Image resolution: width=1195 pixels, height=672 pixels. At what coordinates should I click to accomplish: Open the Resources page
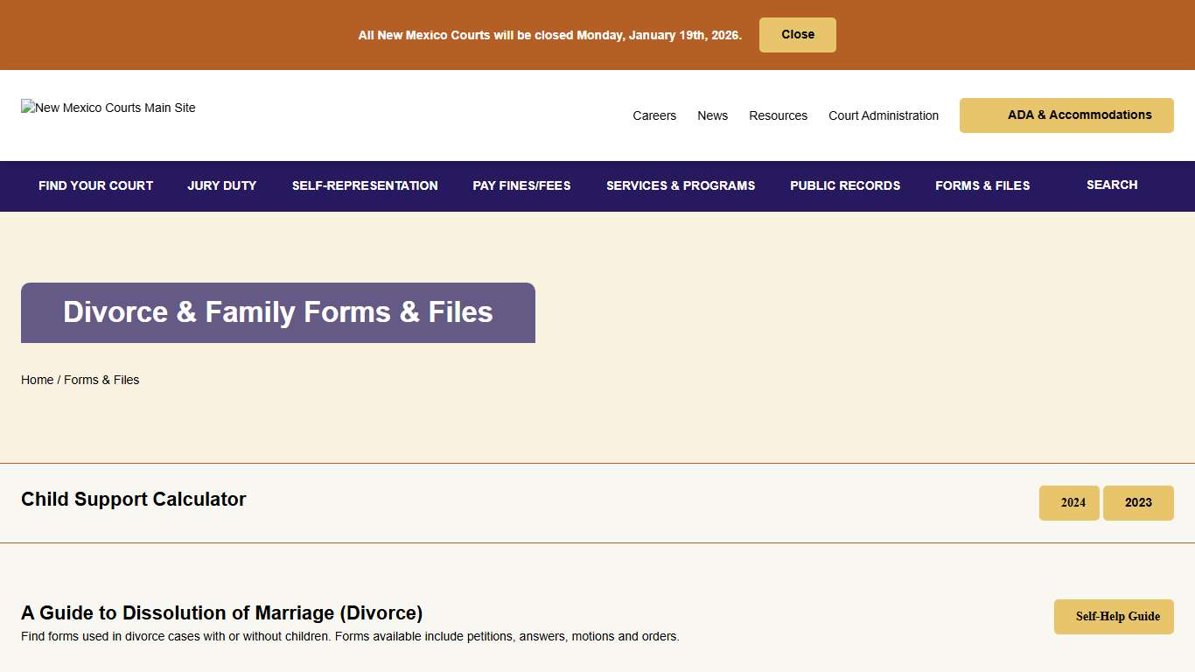778,115
